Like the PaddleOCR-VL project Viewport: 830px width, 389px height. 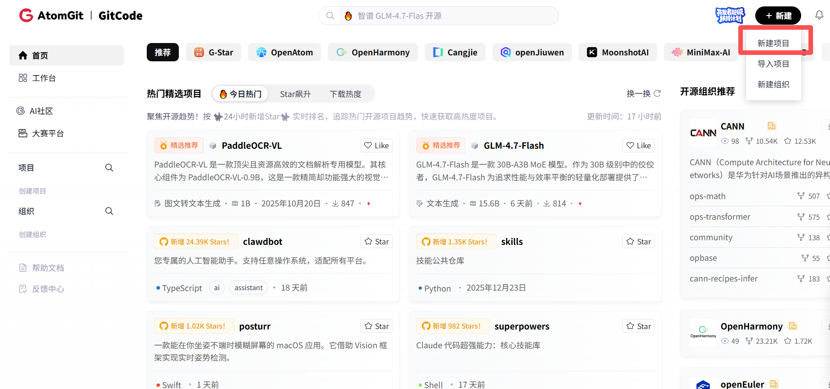[376, 146]
